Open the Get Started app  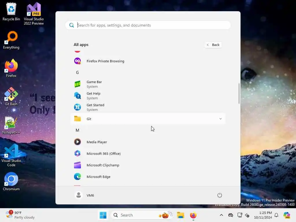(x=148, y=107)
